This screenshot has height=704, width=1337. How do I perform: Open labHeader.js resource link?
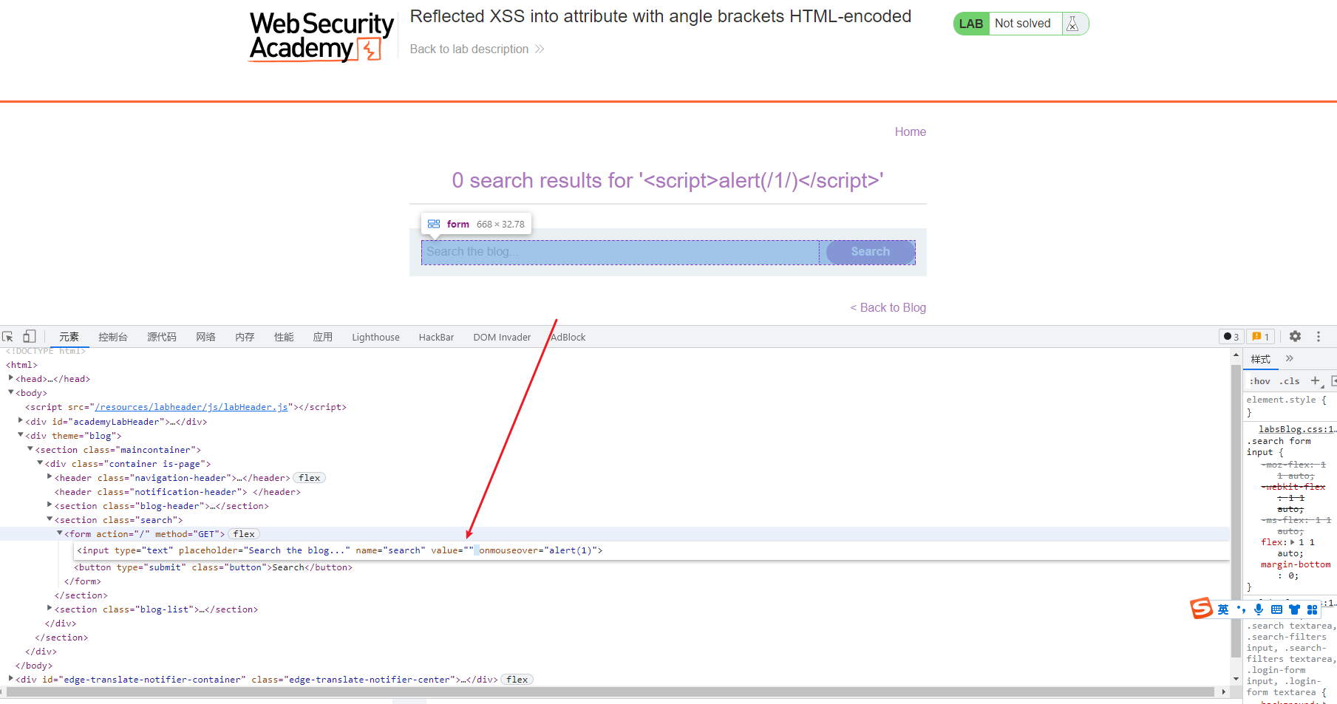pyautogui.click(x=191, y=407)
